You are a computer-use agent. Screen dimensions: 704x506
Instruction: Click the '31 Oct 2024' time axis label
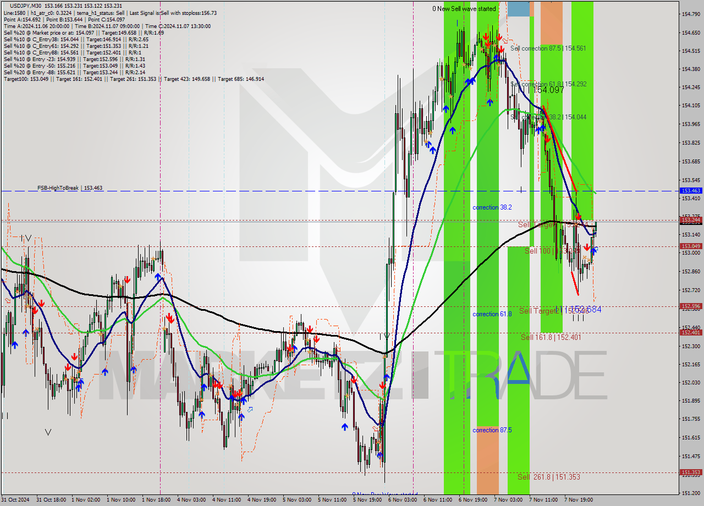15,500
